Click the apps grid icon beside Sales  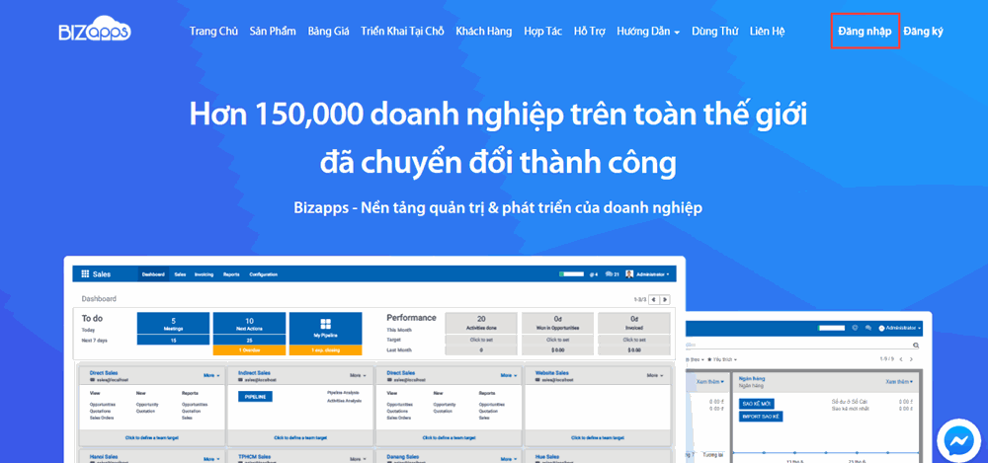[85, 274]
